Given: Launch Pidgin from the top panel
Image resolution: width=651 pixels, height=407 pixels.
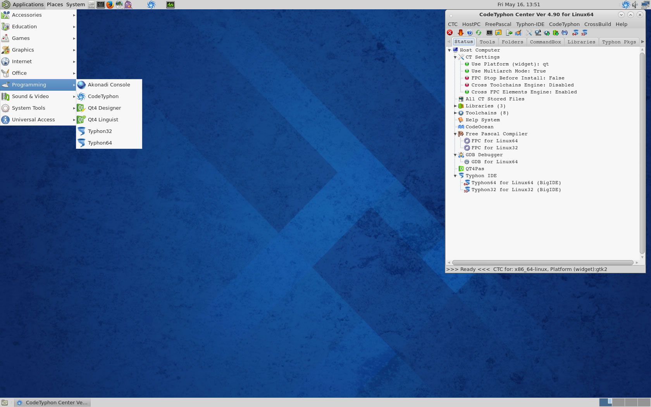Looking at the screenshot, I should click(128, 5).
